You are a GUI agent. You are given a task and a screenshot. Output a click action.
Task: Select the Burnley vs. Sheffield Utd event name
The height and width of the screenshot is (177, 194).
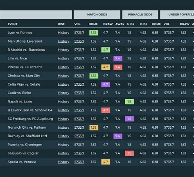pyautogui.click(x=27, y=136)
